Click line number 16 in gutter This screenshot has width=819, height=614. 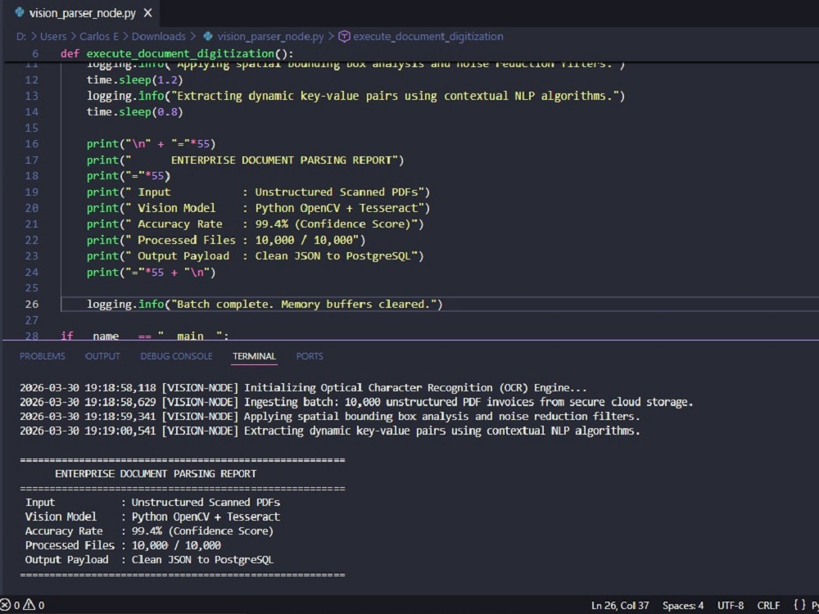coord(32,143)
